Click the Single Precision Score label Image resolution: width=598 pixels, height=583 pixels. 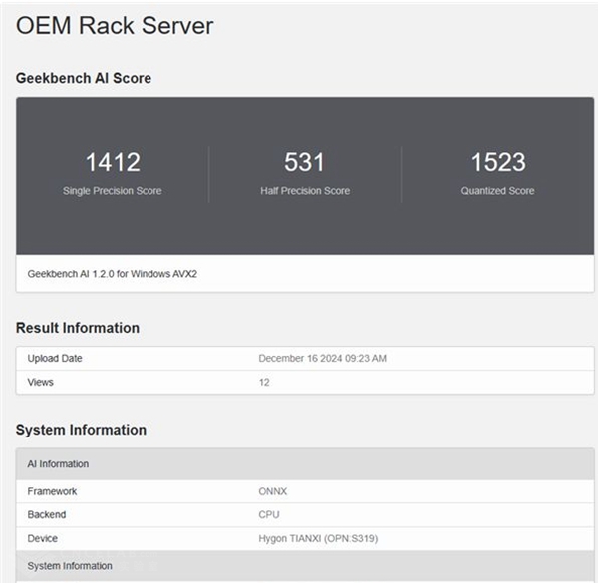click(113, 191)
